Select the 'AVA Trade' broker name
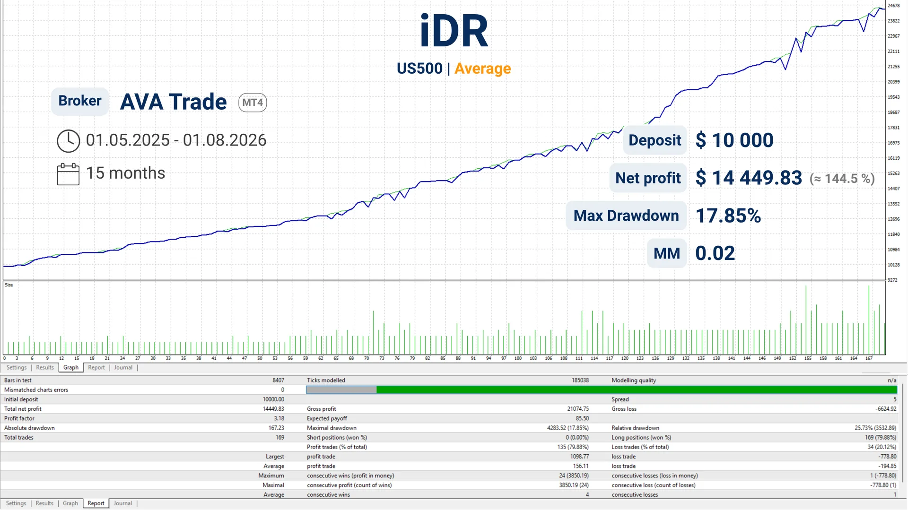 tap(174, 102)
